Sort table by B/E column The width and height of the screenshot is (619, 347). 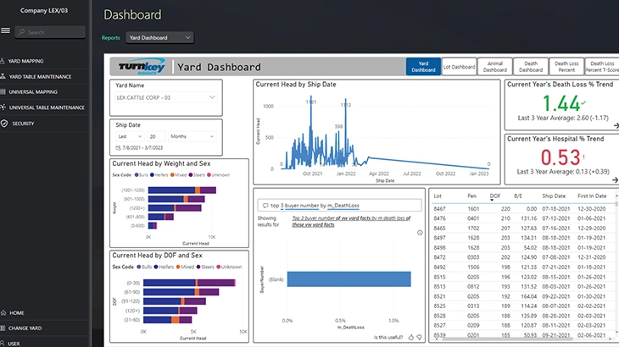pyautogui.click(x=518, y=196)
